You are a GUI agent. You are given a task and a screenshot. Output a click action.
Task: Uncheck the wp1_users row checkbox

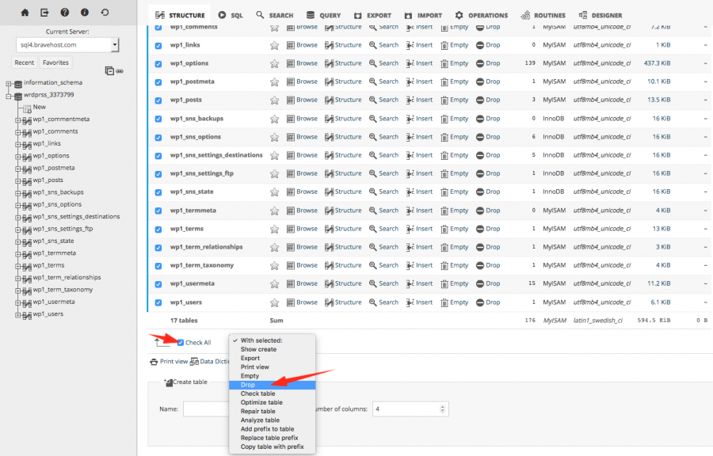158,302
